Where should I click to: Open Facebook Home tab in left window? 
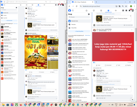(21, 5)
